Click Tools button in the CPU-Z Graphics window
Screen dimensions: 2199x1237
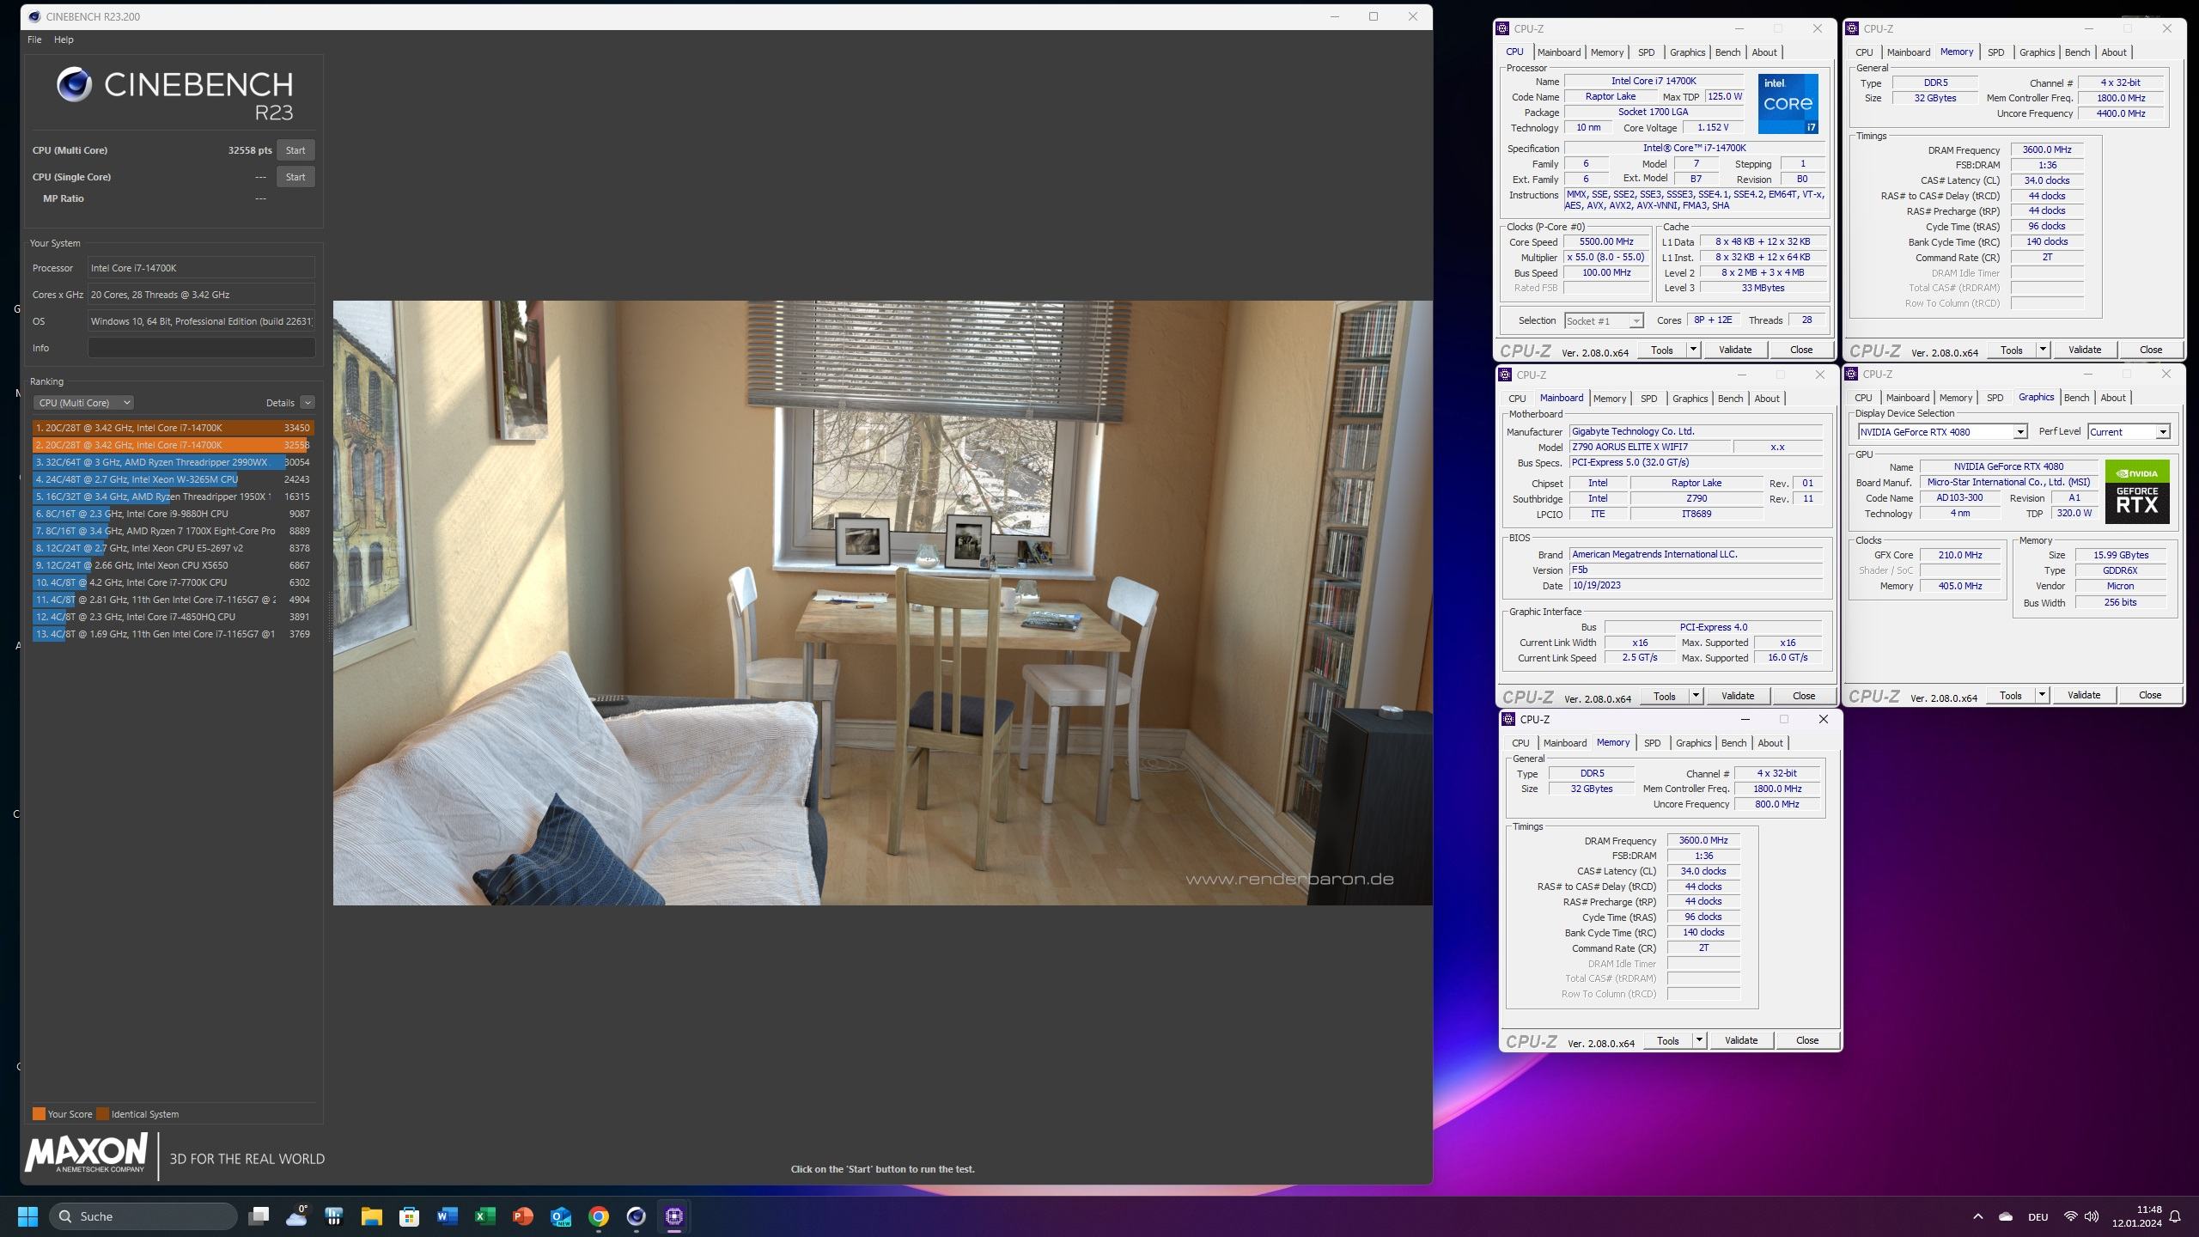coord(2010,695)
